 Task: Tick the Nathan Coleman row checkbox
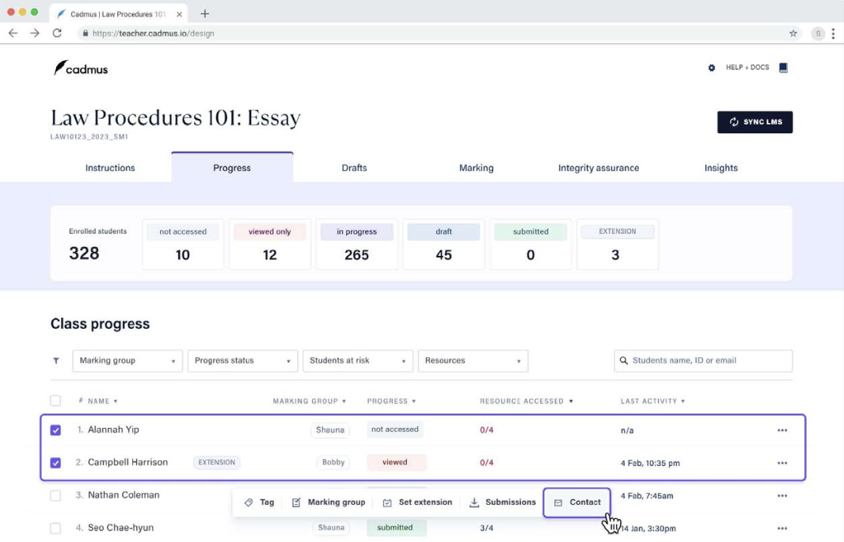pyautogui.click(x=55, y=496)
